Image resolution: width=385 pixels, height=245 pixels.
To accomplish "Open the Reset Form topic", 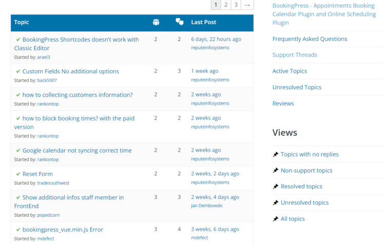I will coord(37,174).
